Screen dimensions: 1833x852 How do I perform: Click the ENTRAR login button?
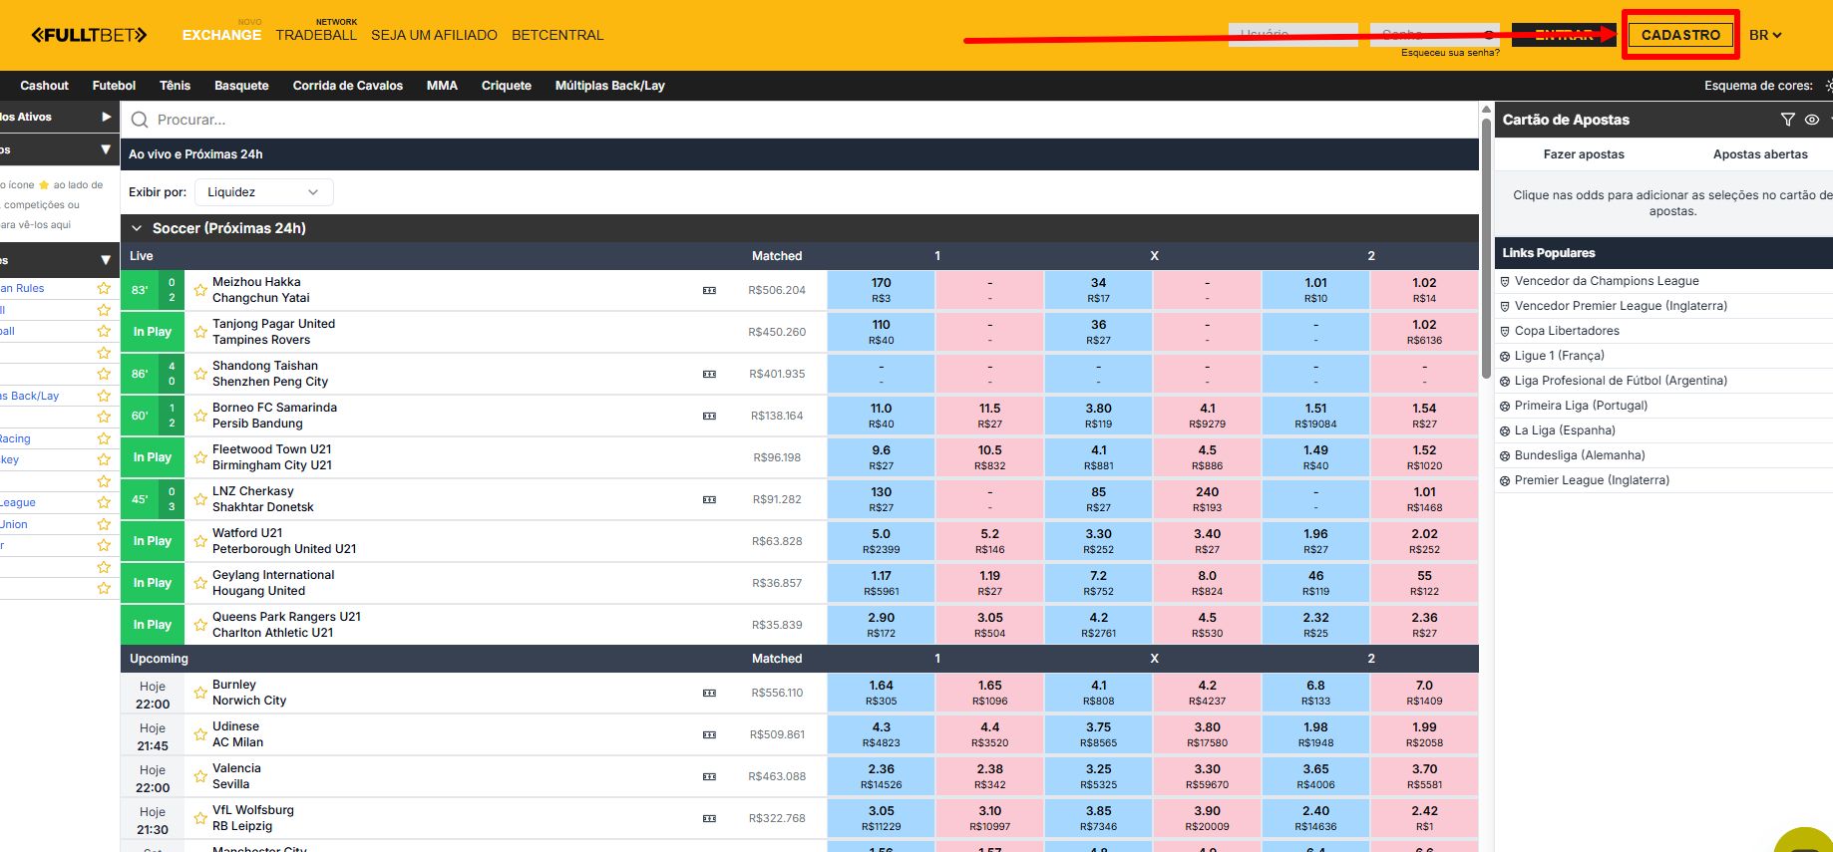click(1564, 35)
